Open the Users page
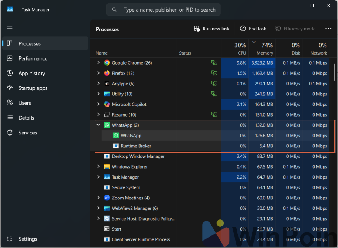This screenshot has height=248, width=338. 45,103
